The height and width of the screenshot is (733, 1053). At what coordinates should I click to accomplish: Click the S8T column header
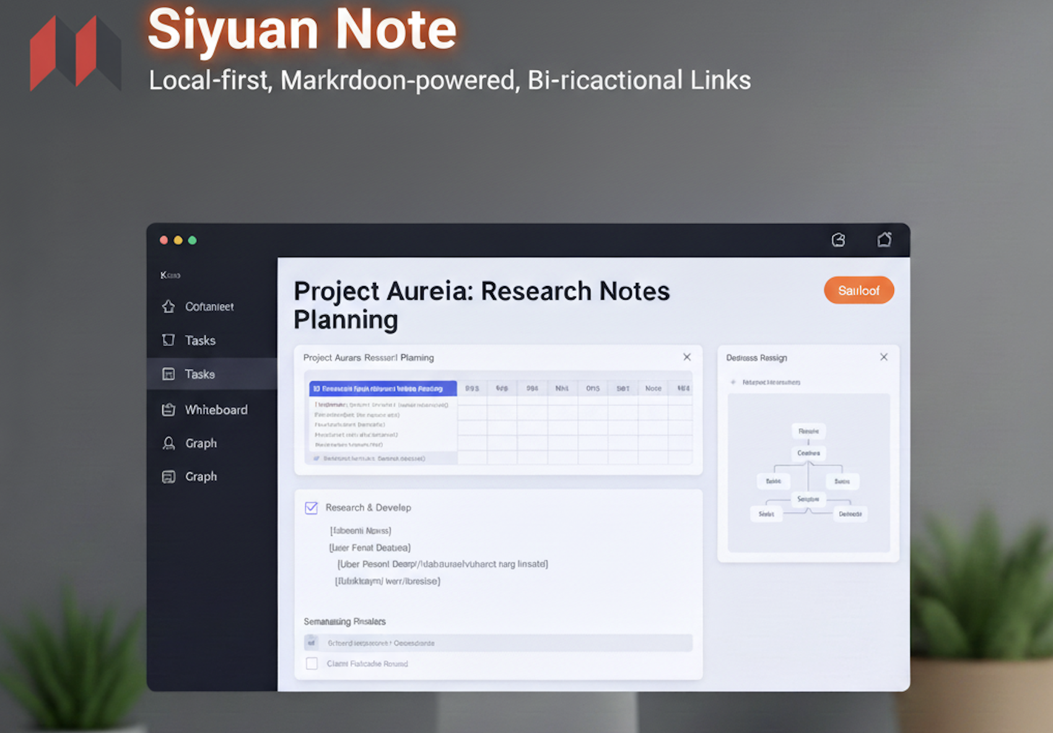[623, 389]
